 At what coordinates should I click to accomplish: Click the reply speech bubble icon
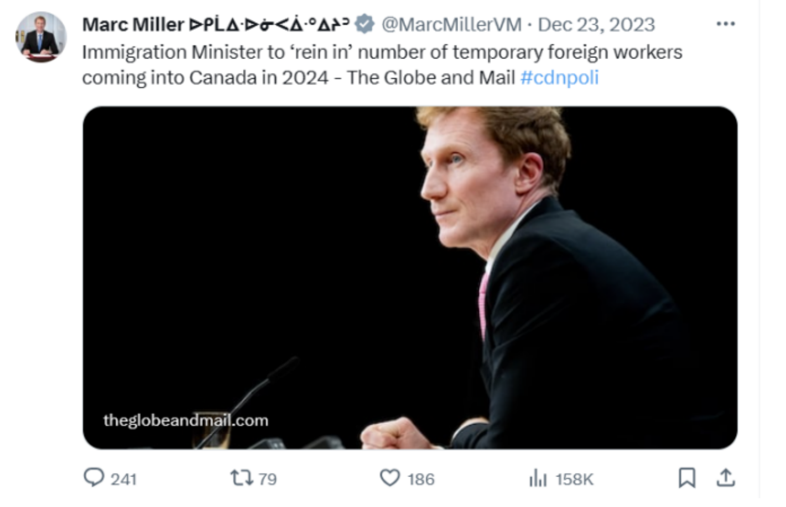(x=93, y=477)
